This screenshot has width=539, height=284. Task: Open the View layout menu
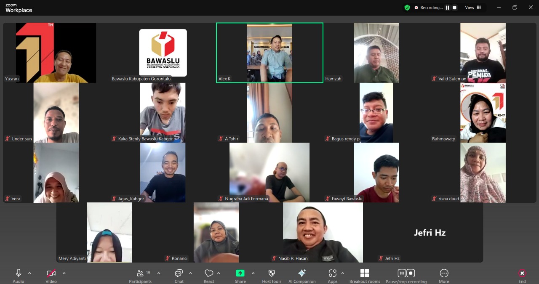click(473, 8)
